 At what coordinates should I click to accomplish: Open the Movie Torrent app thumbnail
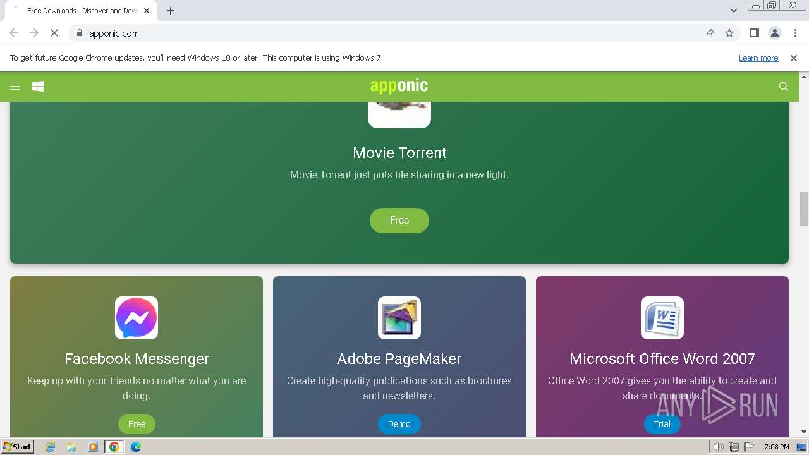[x=399, y=114]
